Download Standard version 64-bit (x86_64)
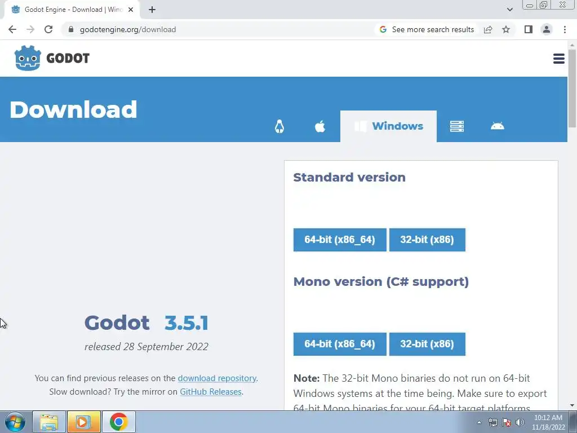This screenshot has width=577, height=433. [x=340, y=240]
